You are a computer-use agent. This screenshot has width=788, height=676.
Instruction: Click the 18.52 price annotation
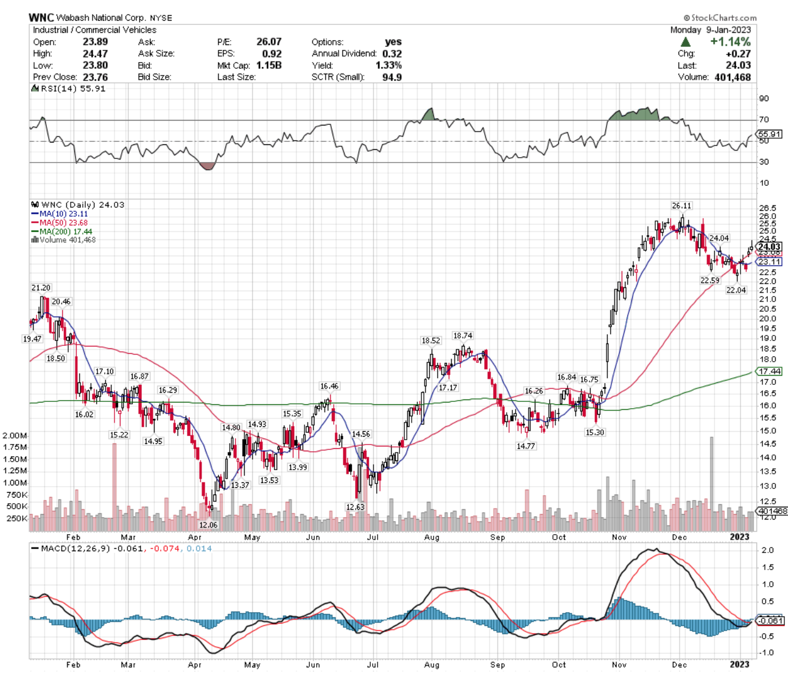point(431,341)
